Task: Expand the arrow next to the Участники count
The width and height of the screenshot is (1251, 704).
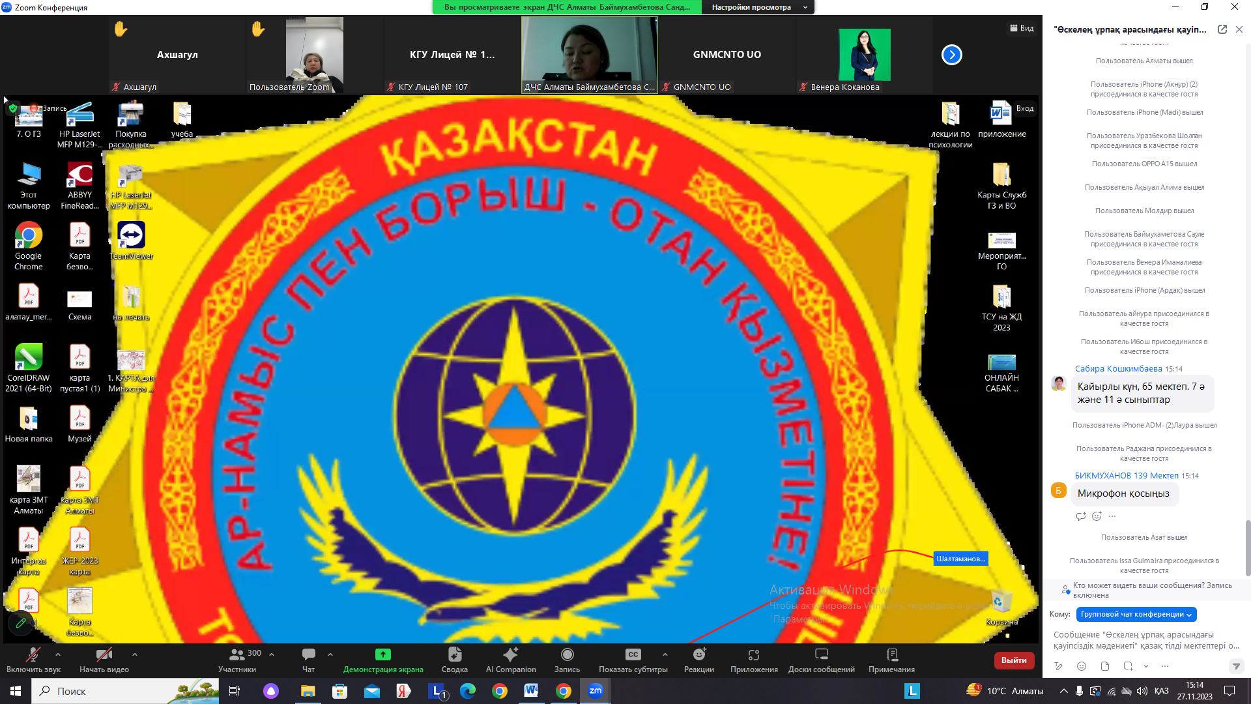Action: click(272, 654)
